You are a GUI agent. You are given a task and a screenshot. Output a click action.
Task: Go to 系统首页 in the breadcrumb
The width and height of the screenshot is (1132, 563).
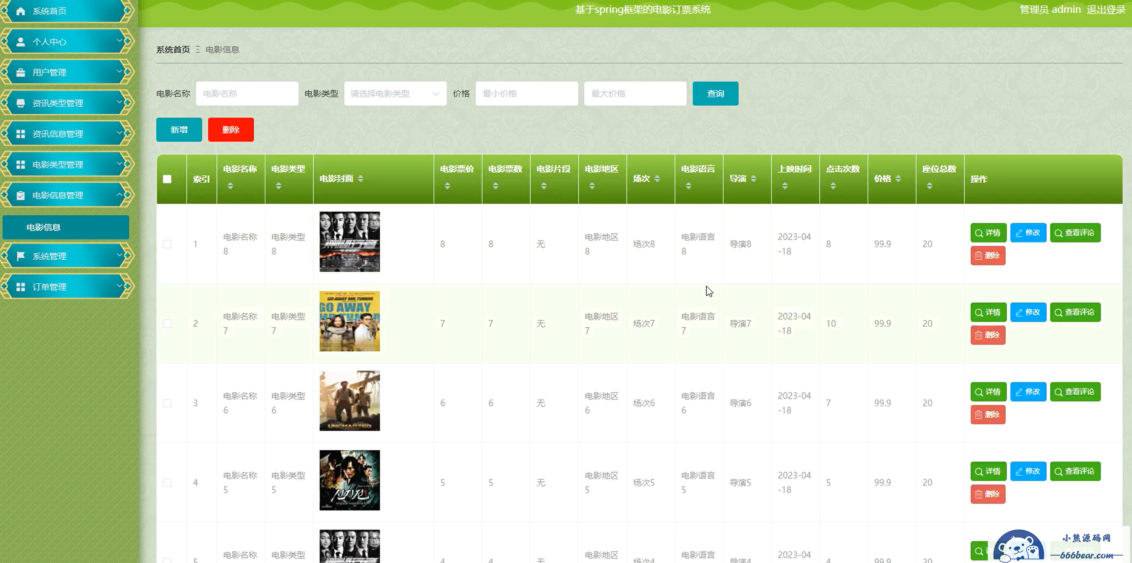173,49
